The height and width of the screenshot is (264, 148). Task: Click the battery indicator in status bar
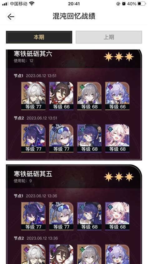click(142, 4)
